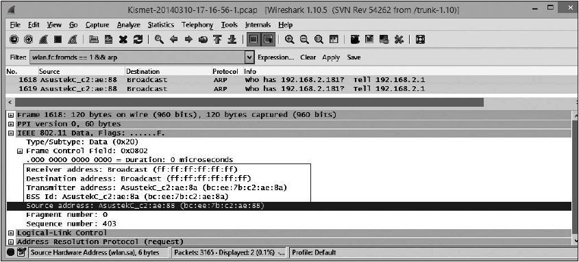
Task: Click the display filter text field
Action: click(x=136, y=57)
